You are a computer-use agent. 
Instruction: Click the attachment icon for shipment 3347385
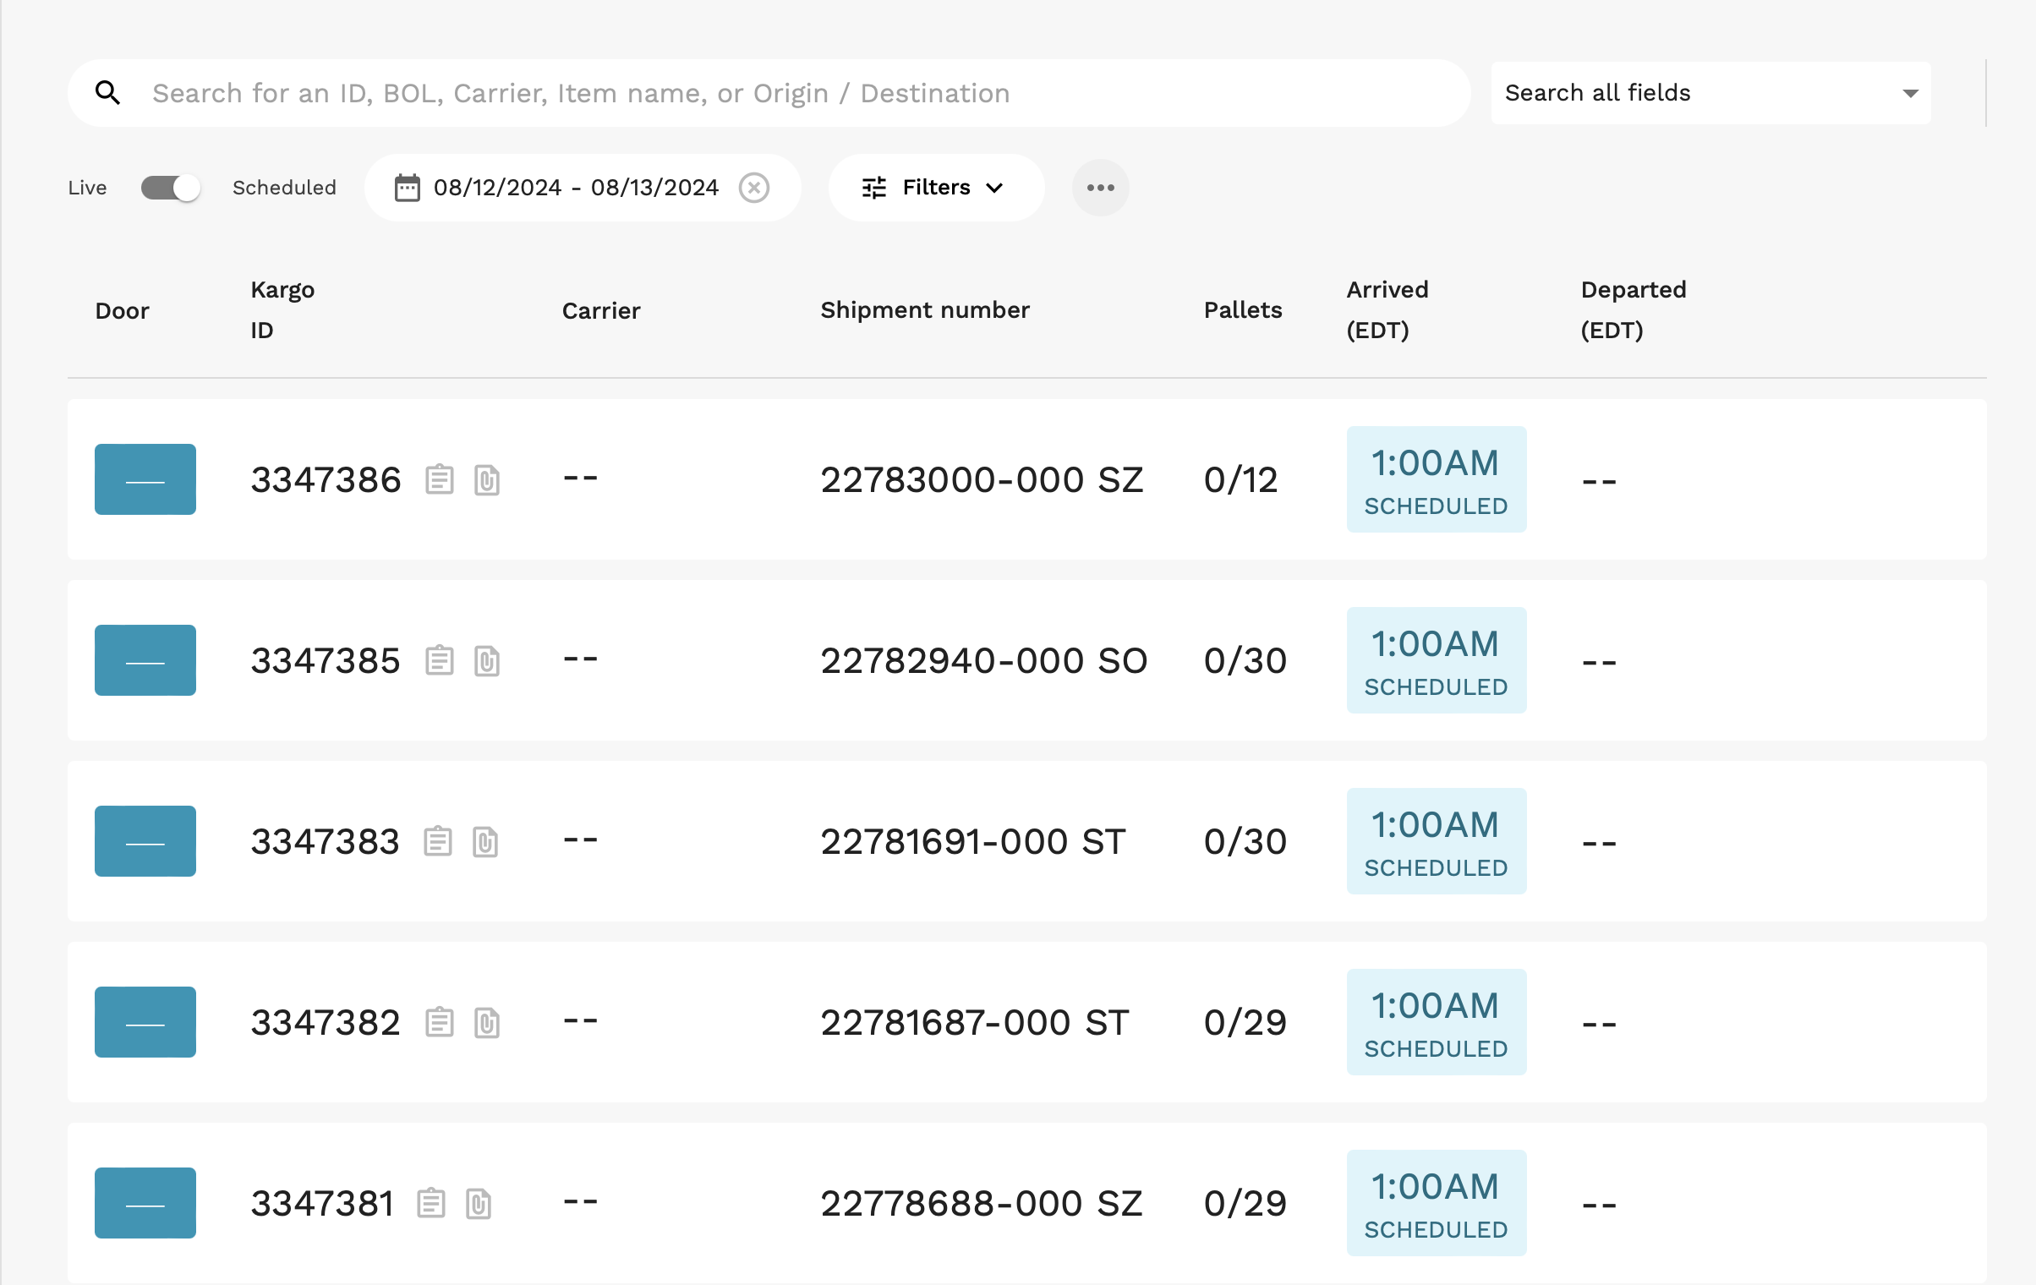486,660
